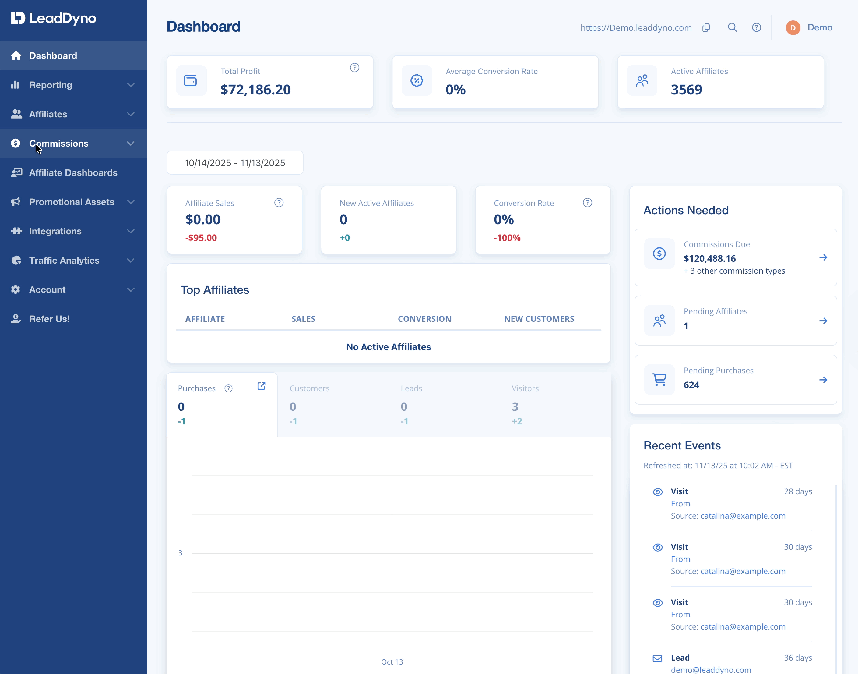This screenshot has width=858, height=674.
Task: Click the https://Demo.leaddyno.com link
Action: [x=636, y=28]
